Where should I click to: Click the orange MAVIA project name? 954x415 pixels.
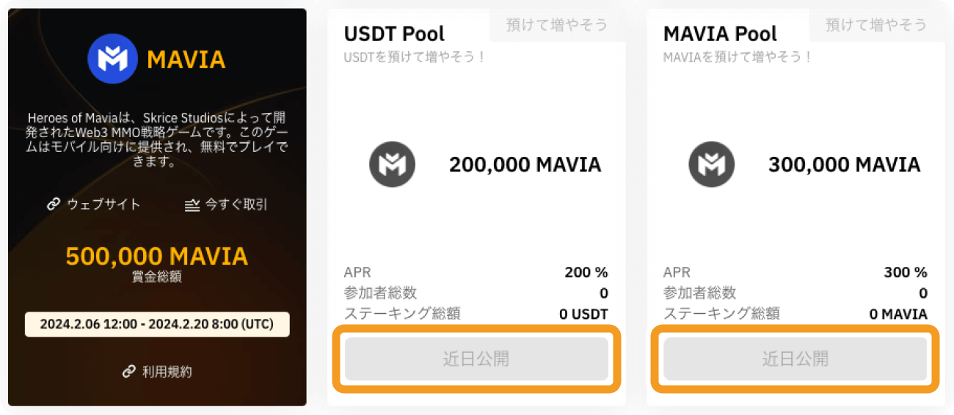[x=186, y=59]
